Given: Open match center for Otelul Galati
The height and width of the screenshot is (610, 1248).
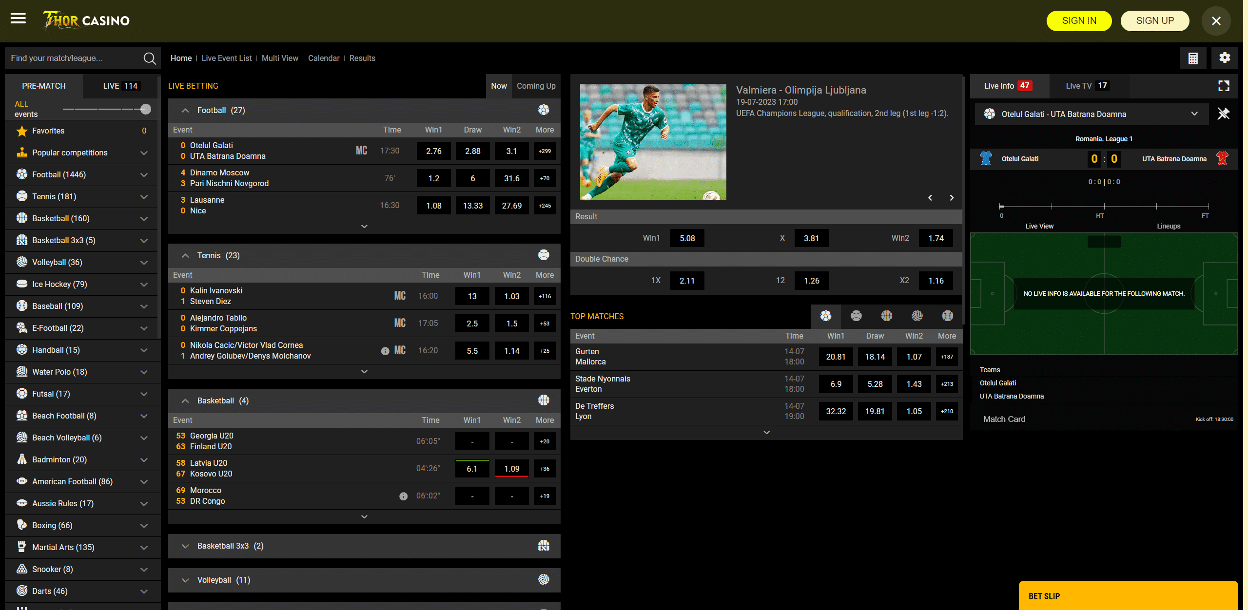Looking at the screenshot, I should [361, 151].
